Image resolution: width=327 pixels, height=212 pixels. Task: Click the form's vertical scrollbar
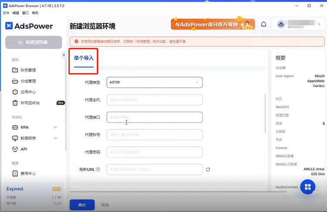click(265, 113)
